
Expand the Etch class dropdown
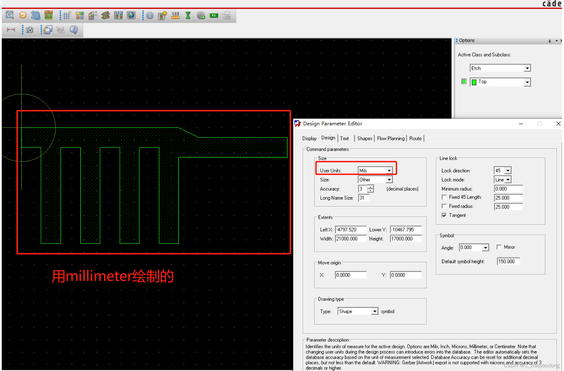point(527,68)
